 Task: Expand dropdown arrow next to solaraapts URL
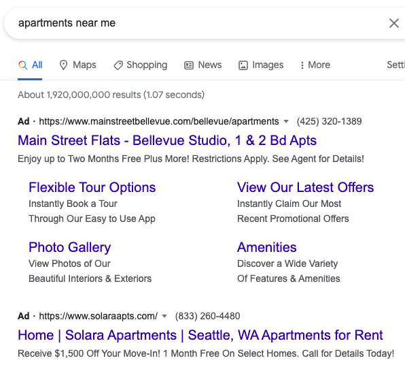pos(164,316)
